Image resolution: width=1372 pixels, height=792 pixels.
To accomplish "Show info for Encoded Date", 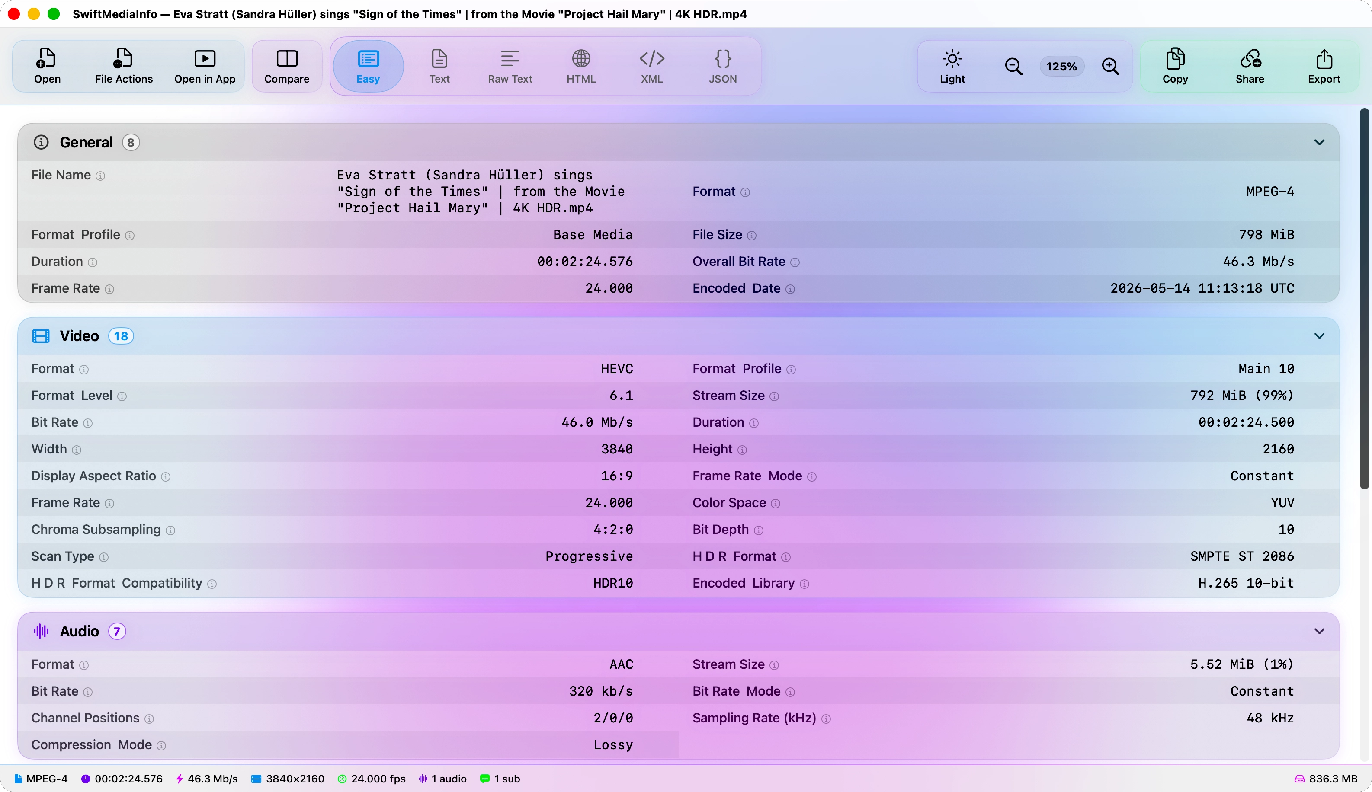I will 790,289.
